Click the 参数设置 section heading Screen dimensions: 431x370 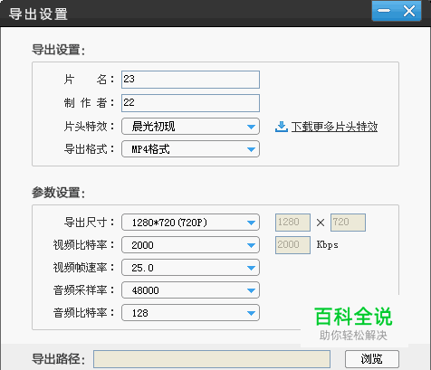pyautogui.click(x=58, y=193)
